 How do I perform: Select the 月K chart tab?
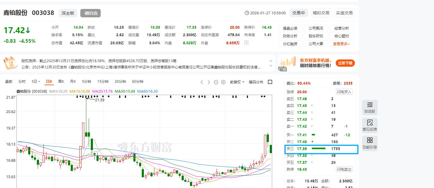73,82
